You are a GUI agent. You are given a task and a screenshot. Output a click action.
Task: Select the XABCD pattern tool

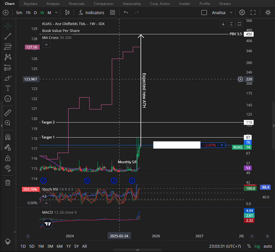point(8,57)
